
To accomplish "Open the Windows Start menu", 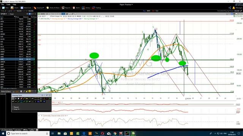I will click(3, 133).
